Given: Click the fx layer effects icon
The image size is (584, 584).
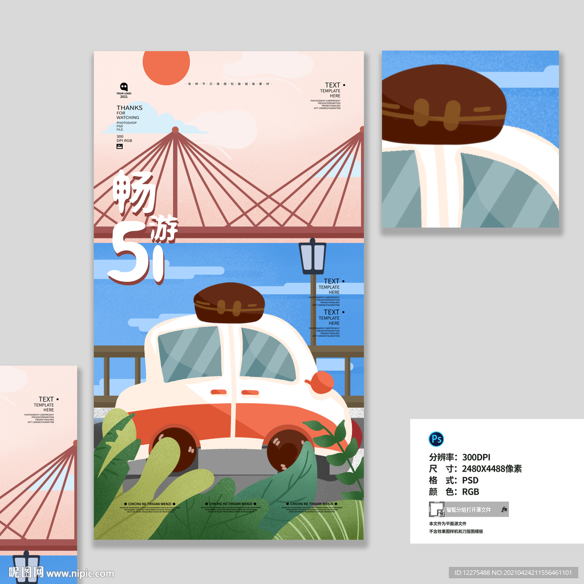Looking at the screenshot, I should click(x=504, y=509).
